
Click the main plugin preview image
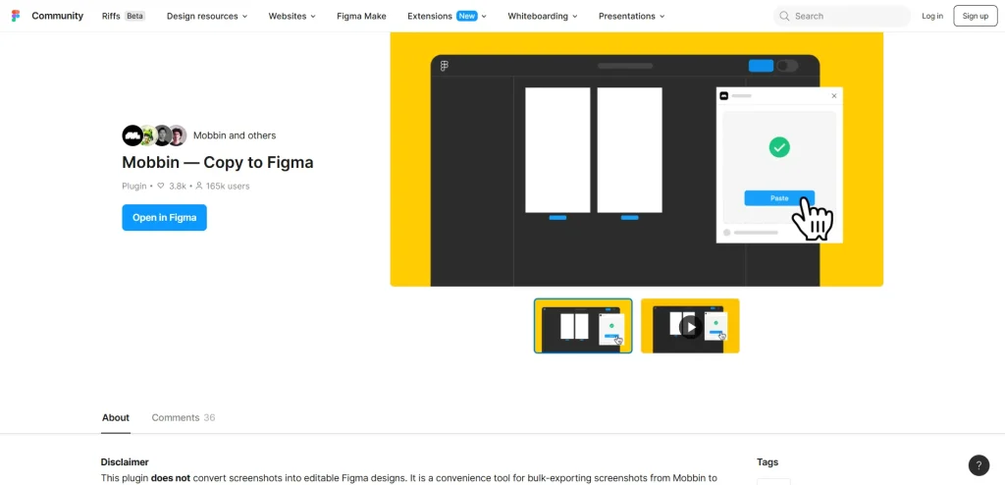tap(636, 159)
